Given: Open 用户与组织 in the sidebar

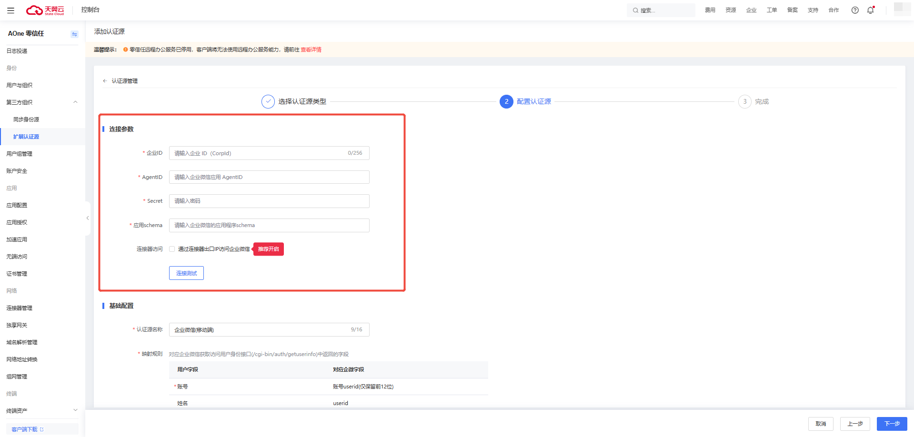Looking at the screenshot, I should pyautogui.click(x=20, y=85).
